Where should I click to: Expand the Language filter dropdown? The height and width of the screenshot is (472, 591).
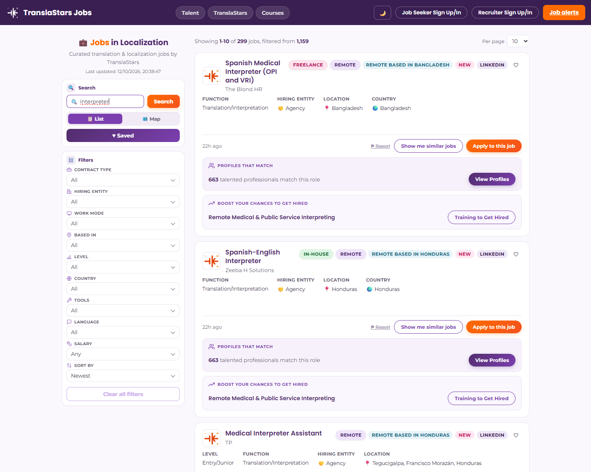(123, 332)
